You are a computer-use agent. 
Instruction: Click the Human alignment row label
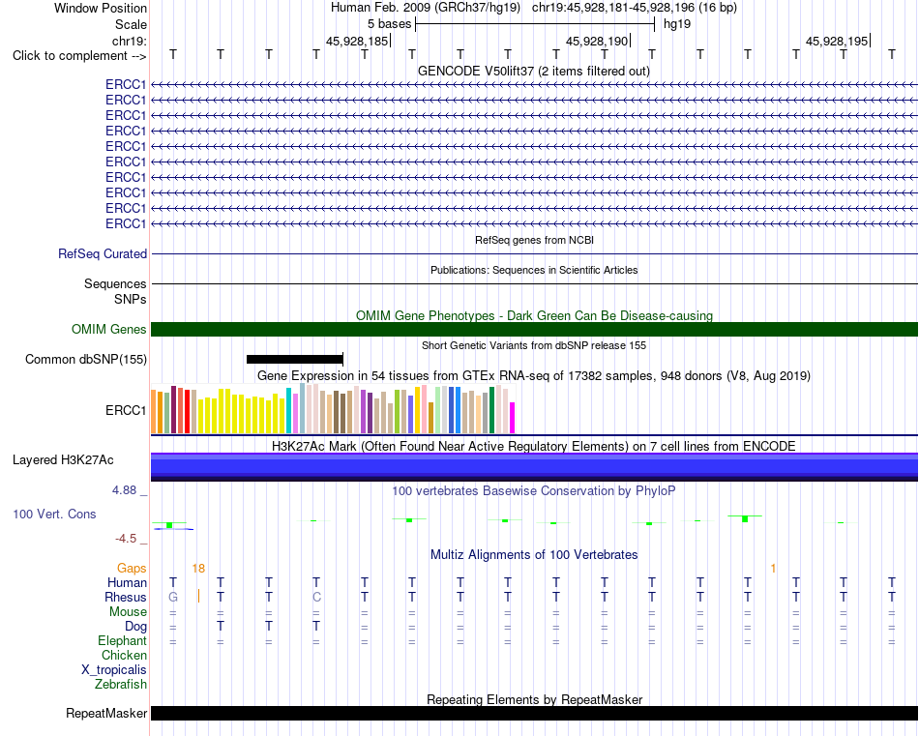coord(127,582)
